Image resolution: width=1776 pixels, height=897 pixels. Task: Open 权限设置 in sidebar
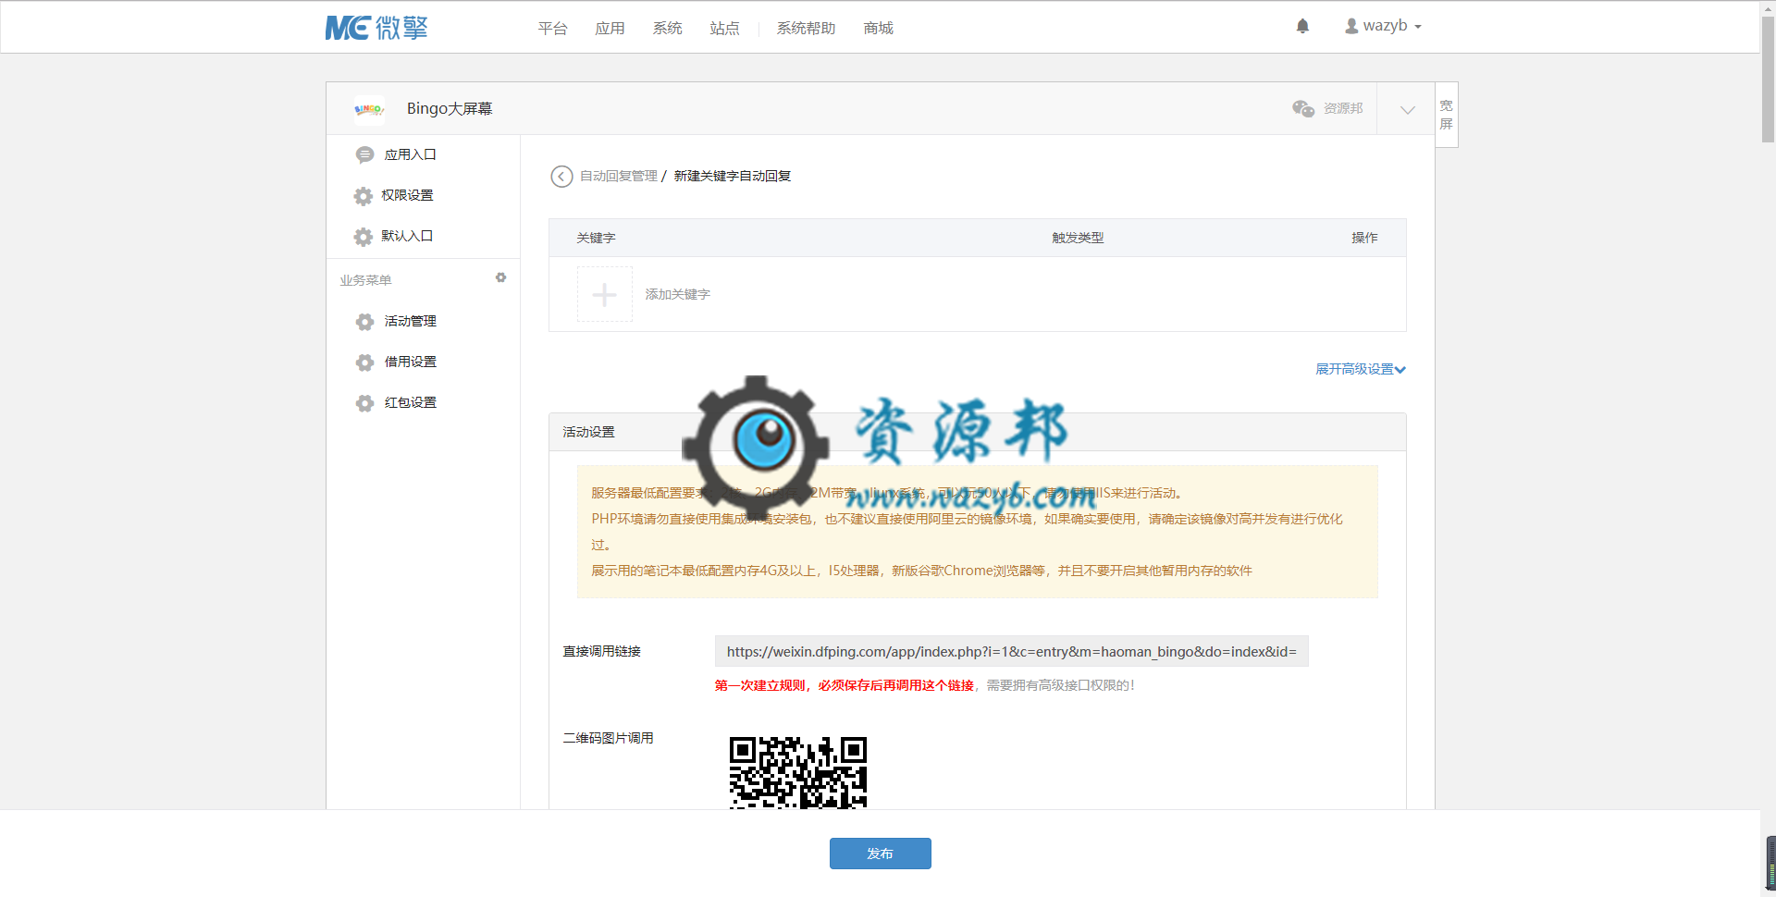[407, 195]
